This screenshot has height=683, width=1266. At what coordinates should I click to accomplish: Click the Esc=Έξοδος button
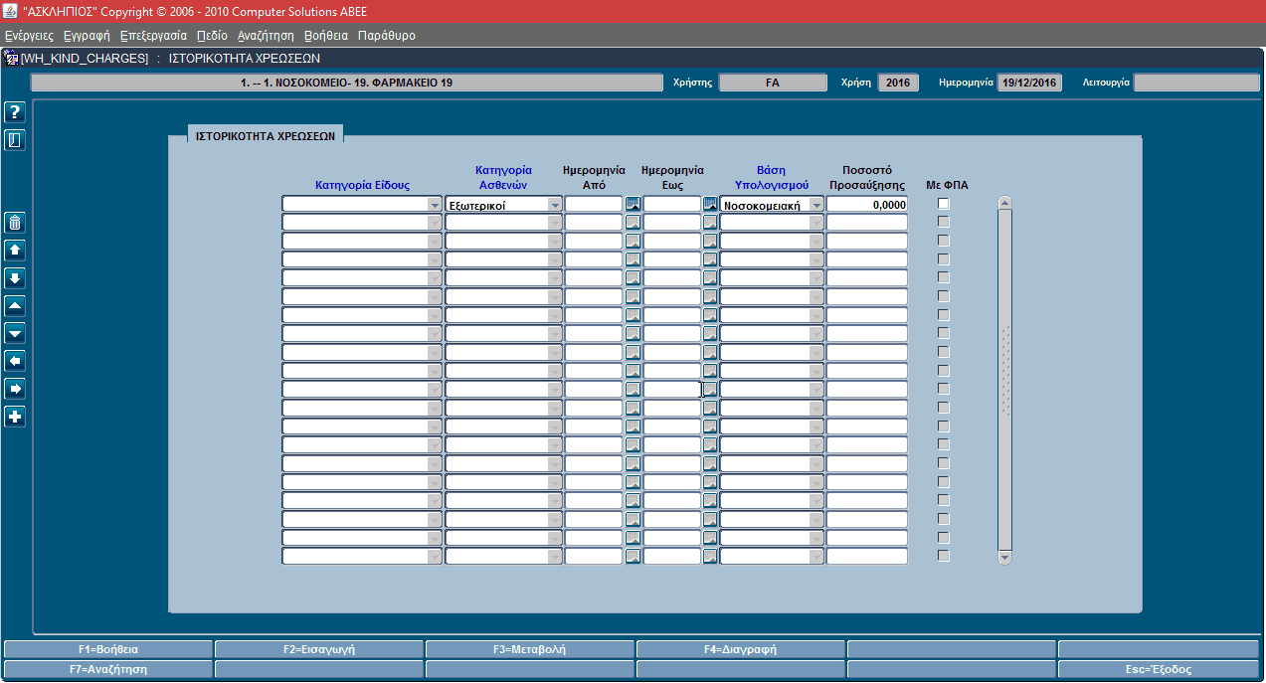click(x=1159, y=669)
